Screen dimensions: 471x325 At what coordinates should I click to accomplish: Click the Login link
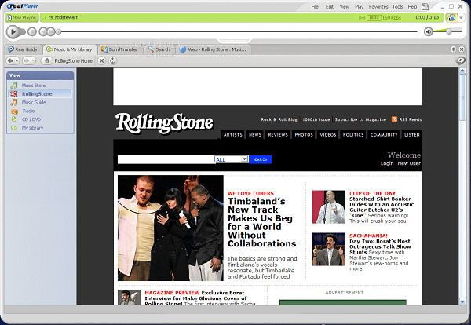(x=387, y=163)
